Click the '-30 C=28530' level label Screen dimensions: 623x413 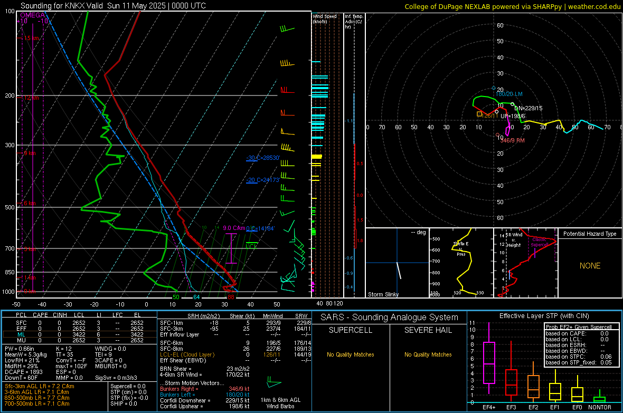[x=262, y=158]
